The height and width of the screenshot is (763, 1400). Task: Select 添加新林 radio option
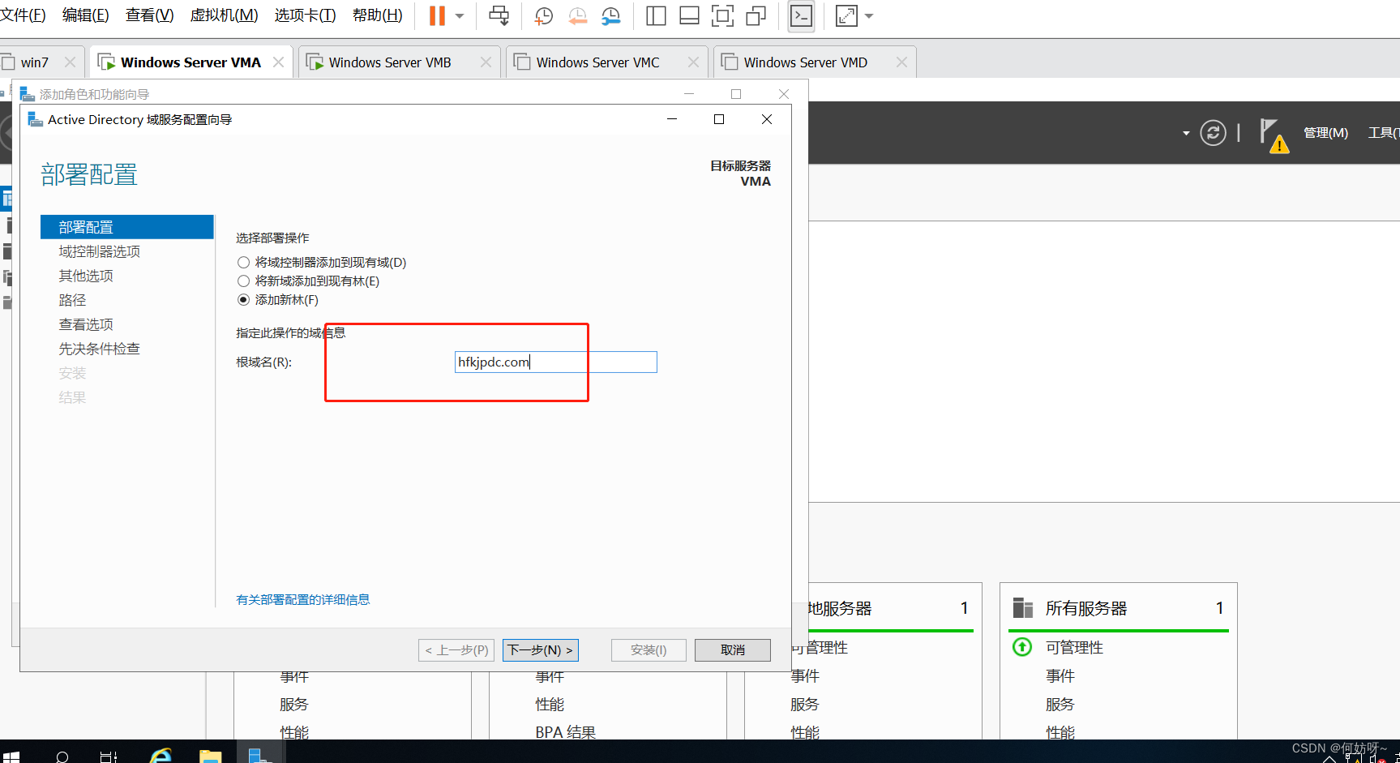243,300
